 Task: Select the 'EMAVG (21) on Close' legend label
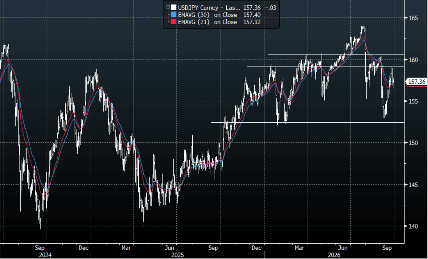(208, 22)
